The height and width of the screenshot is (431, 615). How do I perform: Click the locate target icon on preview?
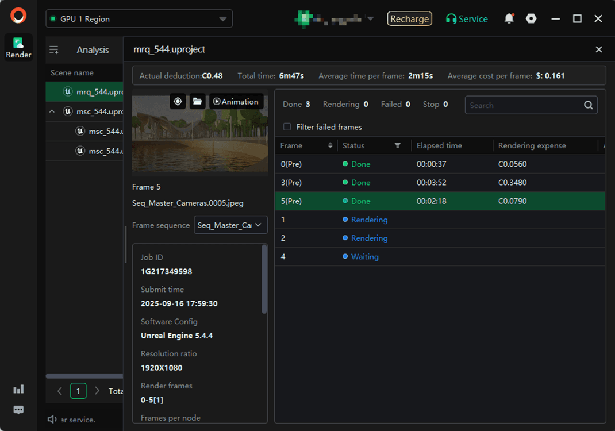tap(178, 102)
